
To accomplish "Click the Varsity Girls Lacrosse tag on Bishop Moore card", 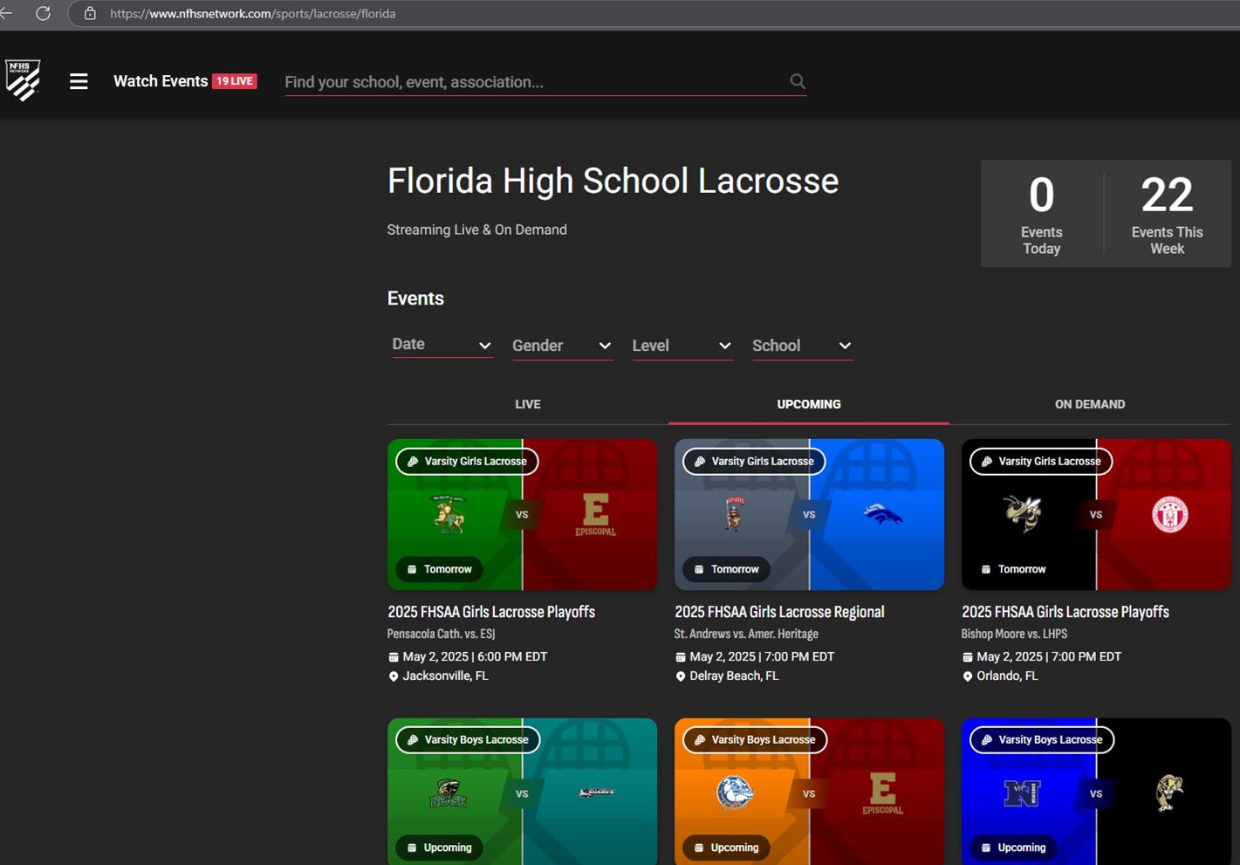I will [1041, 461].
